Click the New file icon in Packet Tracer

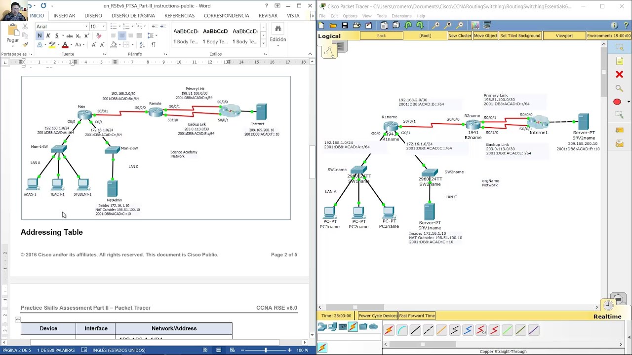321,25
